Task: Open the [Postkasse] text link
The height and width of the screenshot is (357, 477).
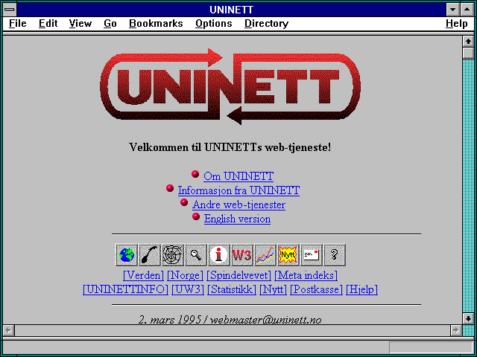Action: [316, 289]
